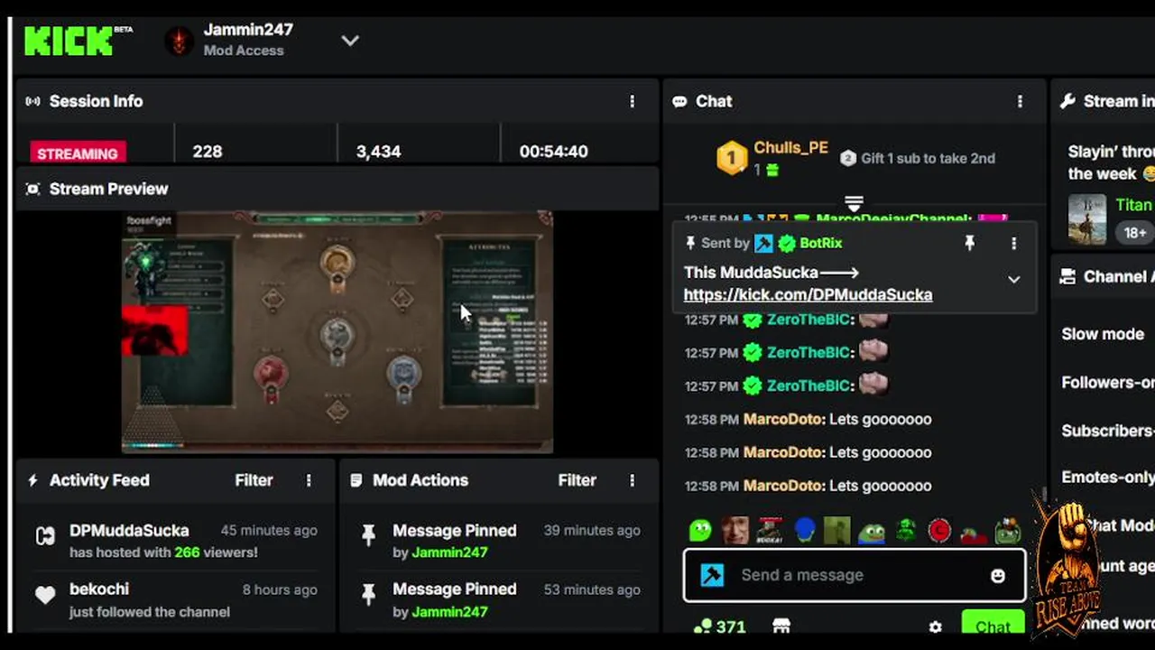
Task: Open Activity Feed Filter
Action: click(x=254, y=480)
